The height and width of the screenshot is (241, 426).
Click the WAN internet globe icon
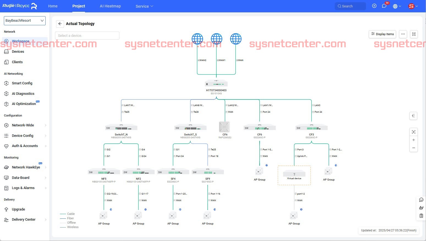(236, 39)
